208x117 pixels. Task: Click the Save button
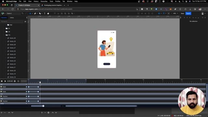coord(182,14)
